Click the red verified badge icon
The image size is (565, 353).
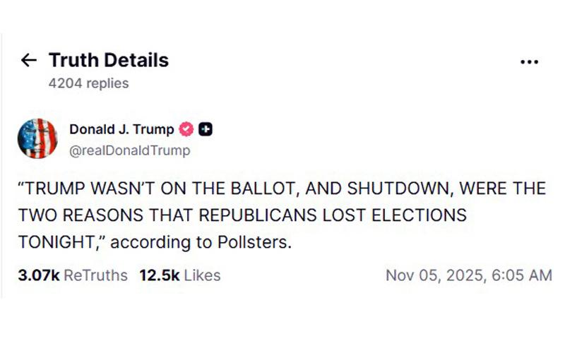pyautogui.click(x=186, y=129)
